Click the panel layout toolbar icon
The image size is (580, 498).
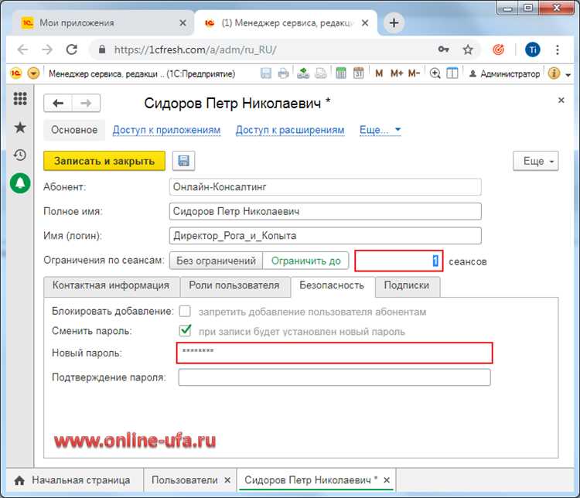[452, 73]
